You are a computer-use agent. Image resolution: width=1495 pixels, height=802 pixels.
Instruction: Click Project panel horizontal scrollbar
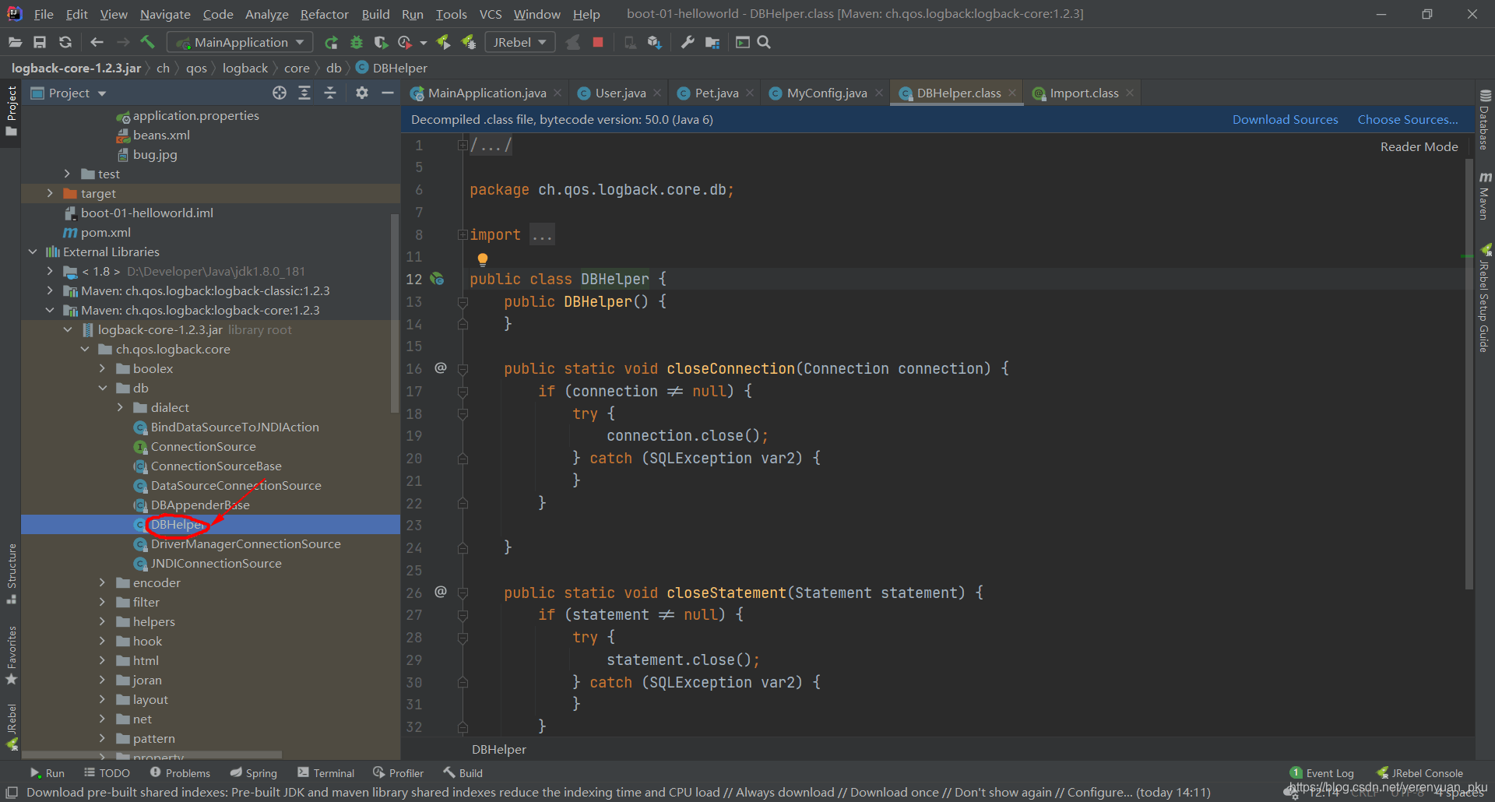pos(152,755)
